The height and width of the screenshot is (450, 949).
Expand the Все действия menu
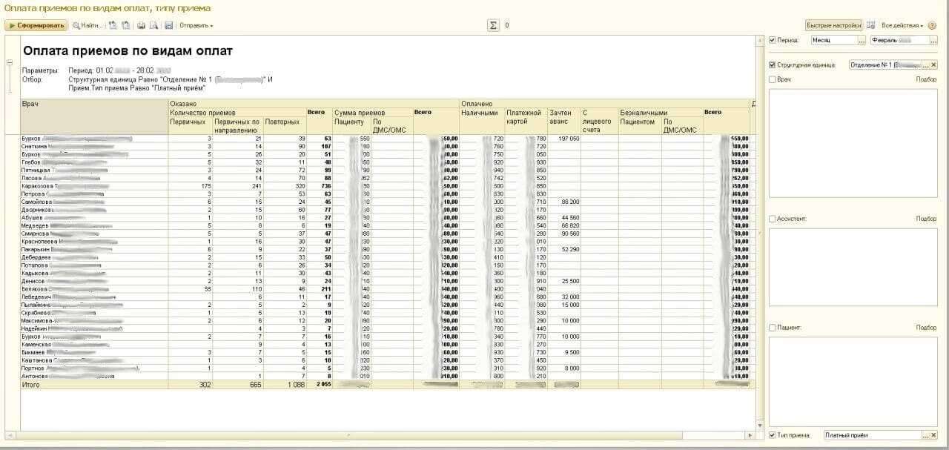pos(902,25)
